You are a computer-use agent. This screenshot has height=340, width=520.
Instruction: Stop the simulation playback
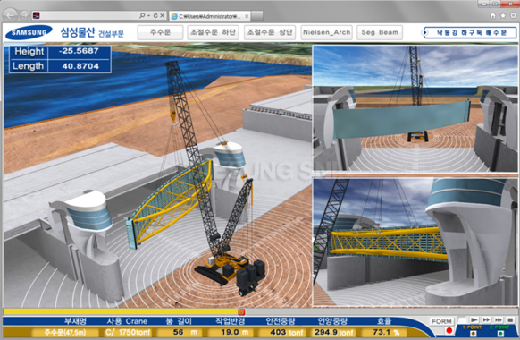(x=510, y=320)
